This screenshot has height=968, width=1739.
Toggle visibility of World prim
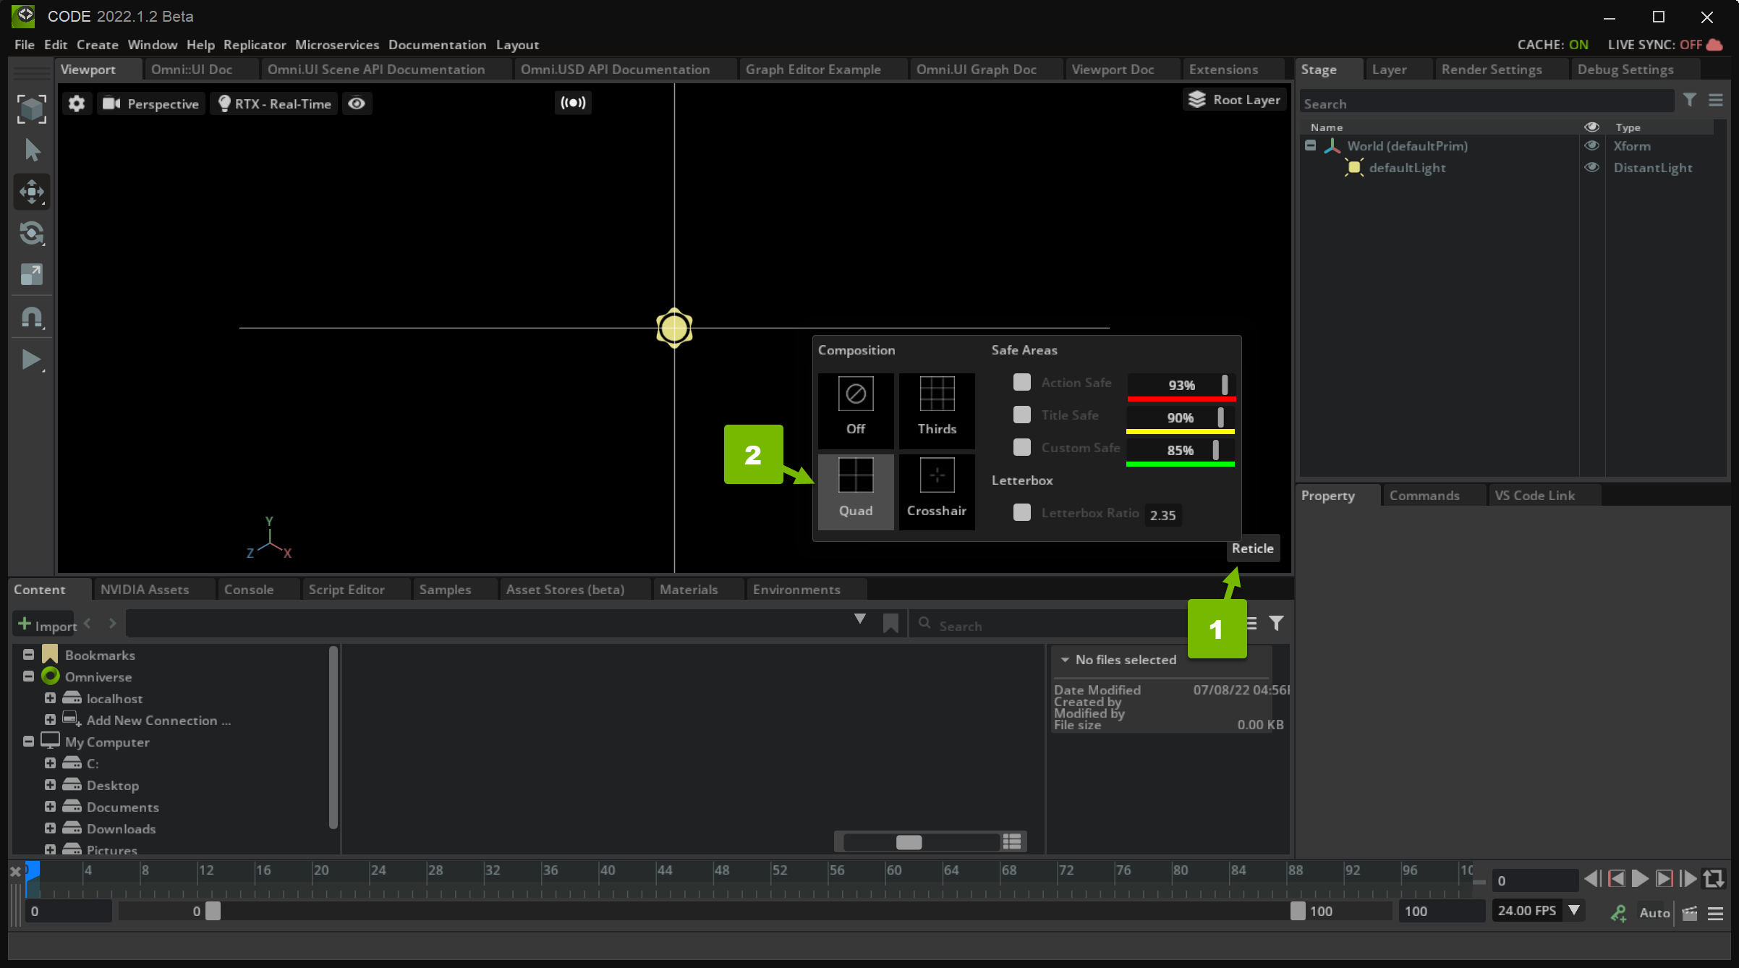(x=1591, y=145)
